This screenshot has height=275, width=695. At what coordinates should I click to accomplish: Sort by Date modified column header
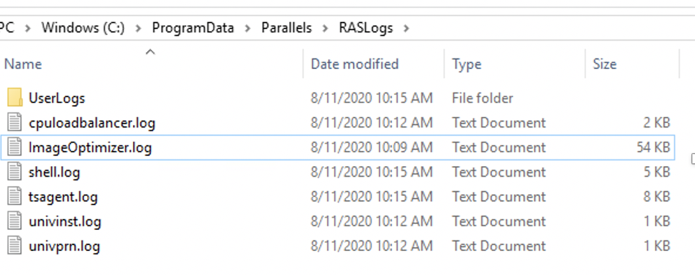click(354, 64)
